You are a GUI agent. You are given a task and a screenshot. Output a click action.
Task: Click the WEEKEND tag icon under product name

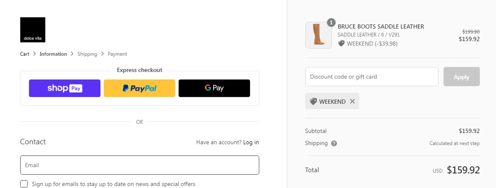pos(341,43)
